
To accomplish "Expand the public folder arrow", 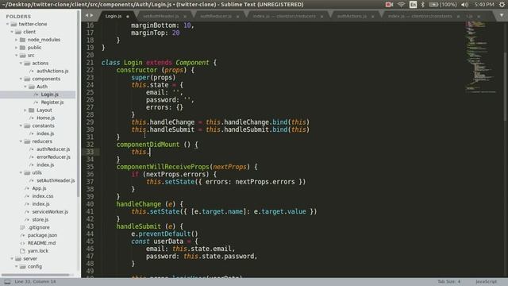I will pyautogui.click(x=17, y=48).
